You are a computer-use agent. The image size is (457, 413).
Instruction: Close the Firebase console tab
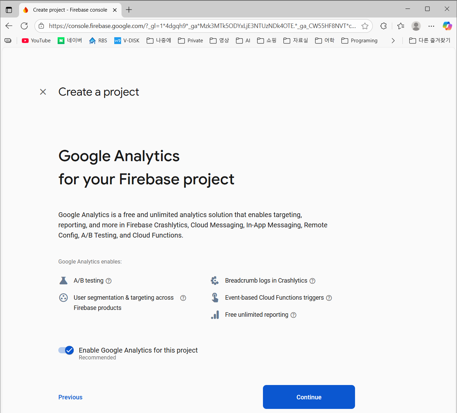[115, 10]
